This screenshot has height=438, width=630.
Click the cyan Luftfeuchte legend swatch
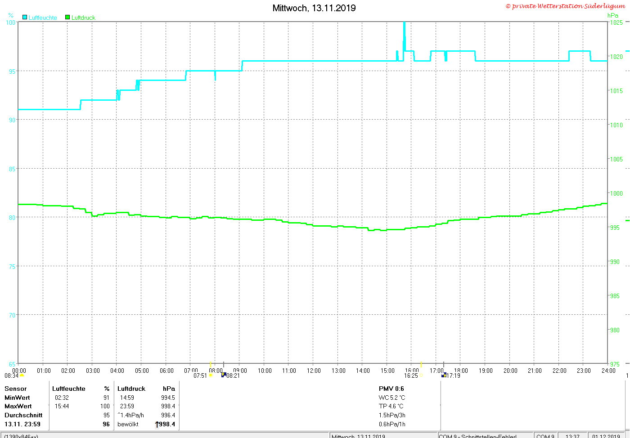click(x=25, y=17)
